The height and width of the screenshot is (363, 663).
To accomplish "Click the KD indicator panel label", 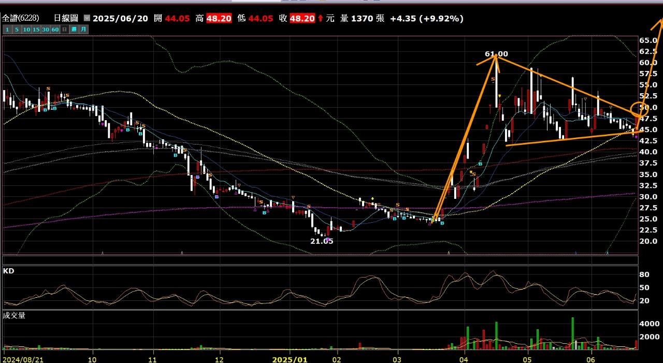I will point(8,271).
